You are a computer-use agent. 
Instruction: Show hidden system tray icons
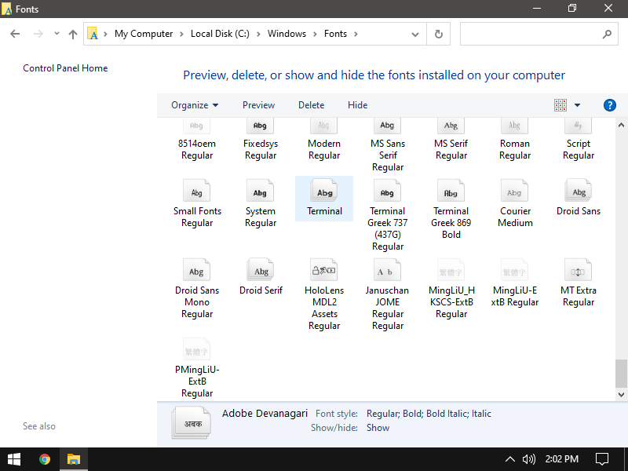click(x=509, y=459)
